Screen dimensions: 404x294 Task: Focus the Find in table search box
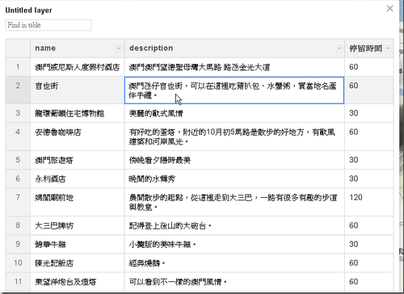(x=48, y=25)
